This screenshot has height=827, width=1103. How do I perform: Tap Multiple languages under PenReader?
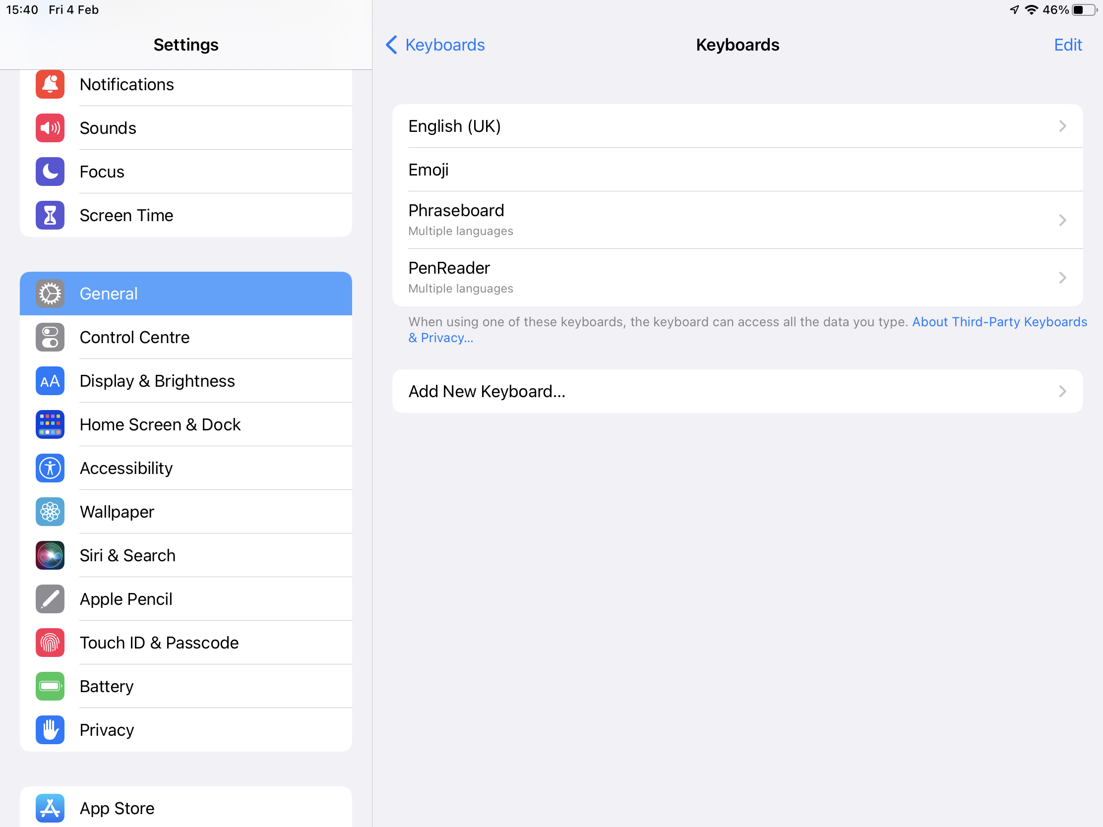click(x=461, y=289)
